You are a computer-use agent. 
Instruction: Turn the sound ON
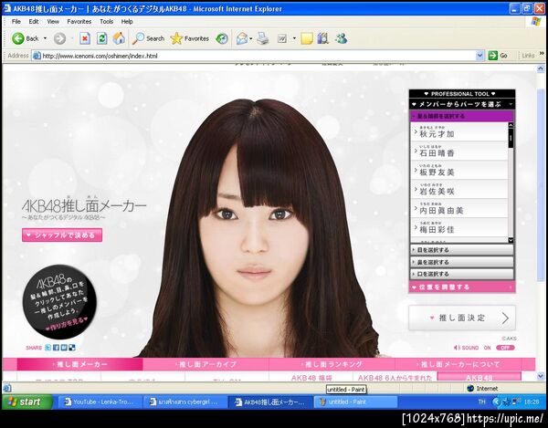click(487, 348)
